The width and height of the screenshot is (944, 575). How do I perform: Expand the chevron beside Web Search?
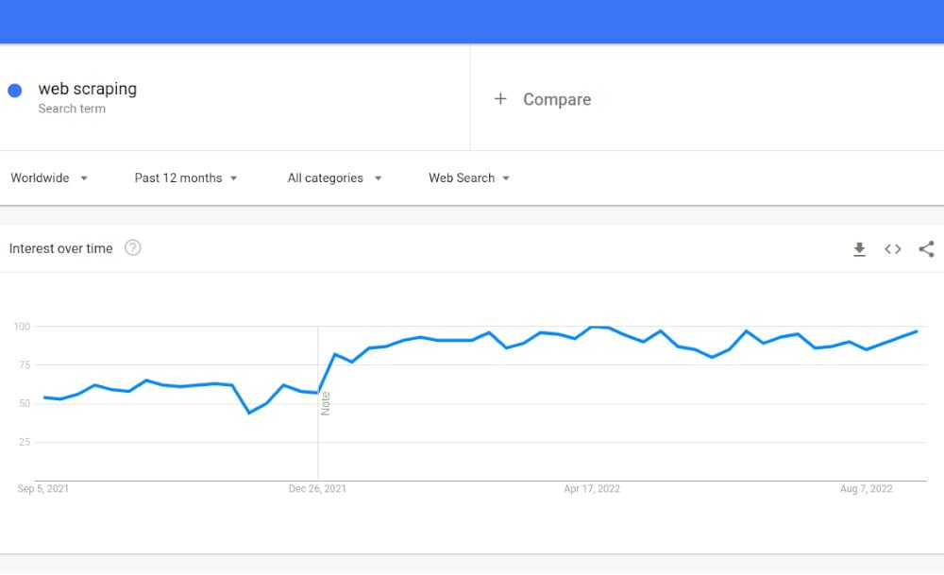coord(507,178)
